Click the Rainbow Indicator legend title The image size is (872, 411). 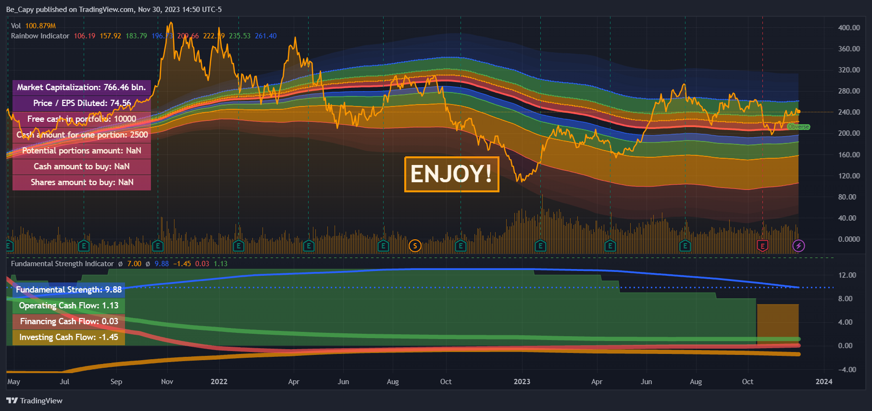[x=40, y=36]
